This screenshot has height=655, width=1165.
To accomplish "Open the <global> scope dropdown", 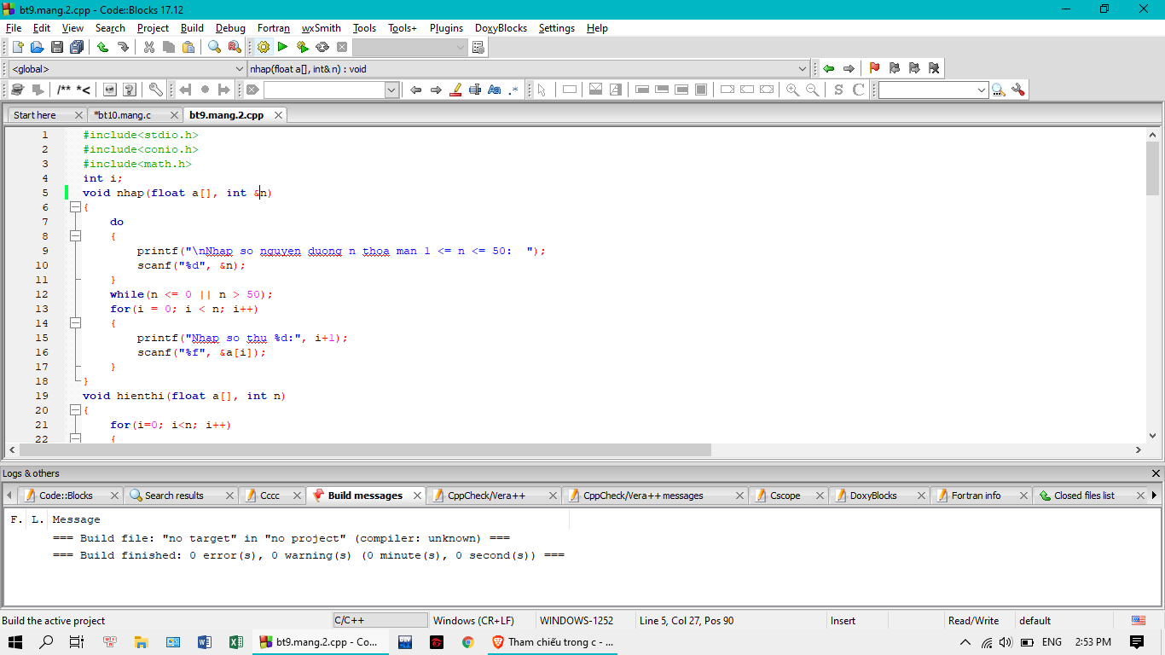I will 239,69.
